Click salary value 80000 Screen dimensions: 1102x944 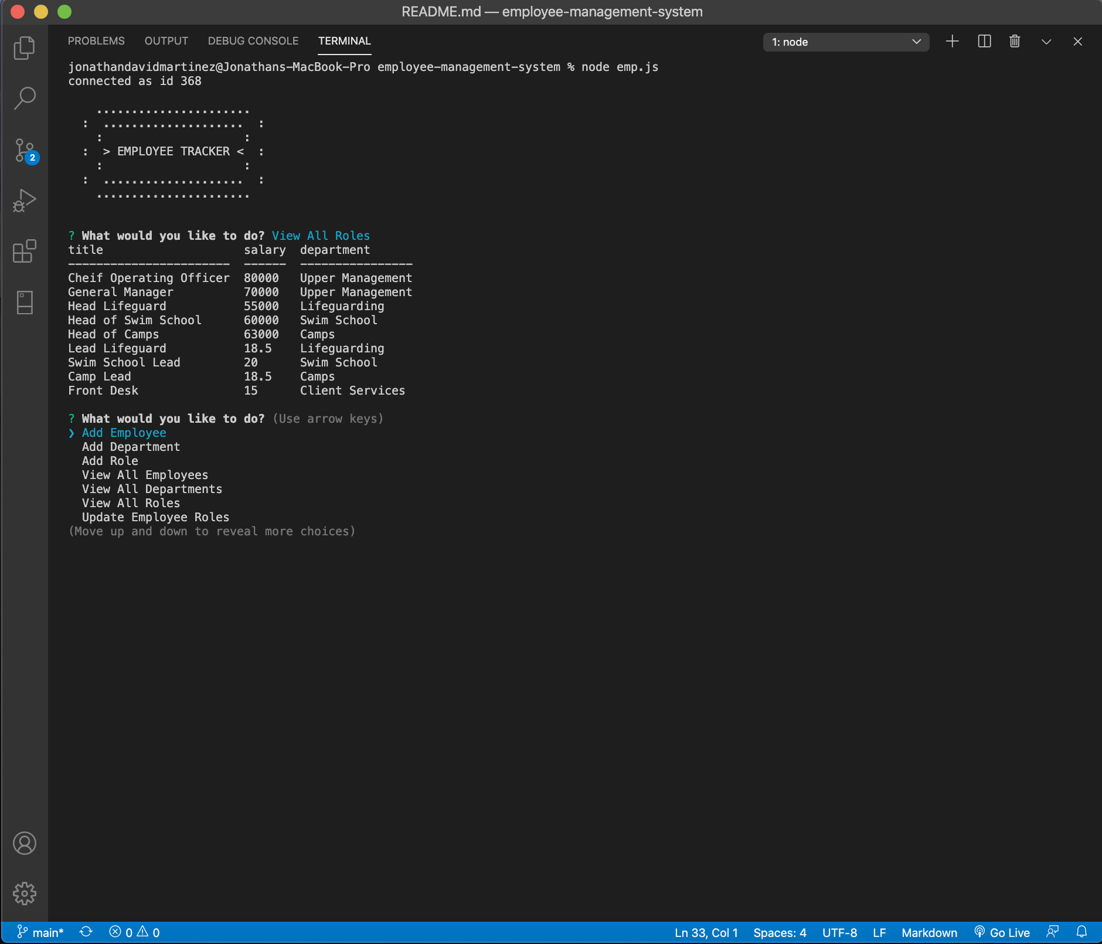pos(261,278)
